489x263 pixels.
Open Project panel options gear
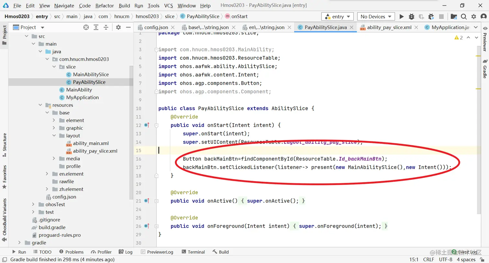[118, 27]
